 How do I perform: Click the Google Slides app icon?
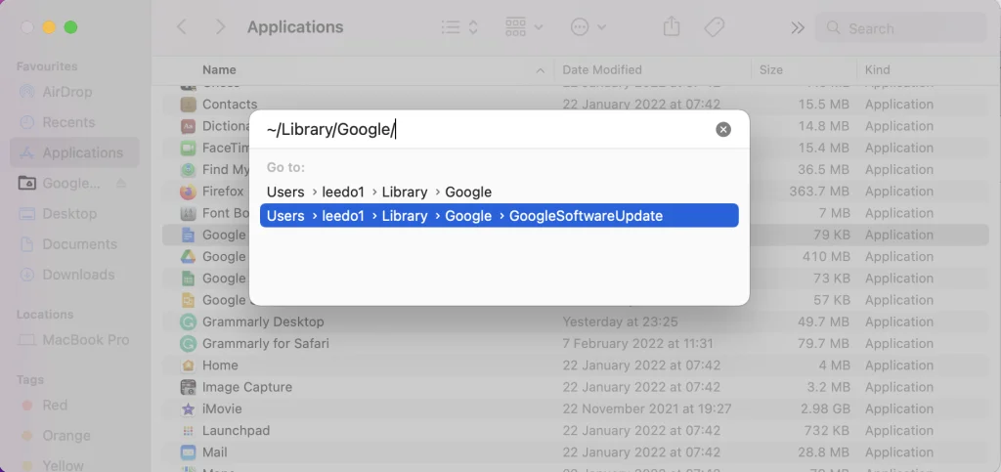pyautogui.click(x=188, y=300)
